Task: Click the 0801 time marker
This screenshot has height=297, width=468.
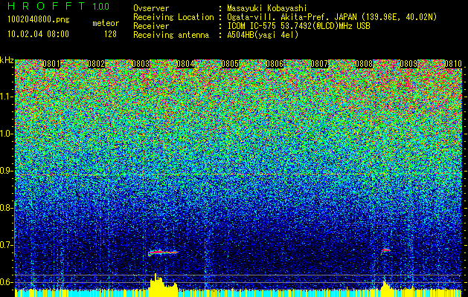Action: (x=51, y=64)
